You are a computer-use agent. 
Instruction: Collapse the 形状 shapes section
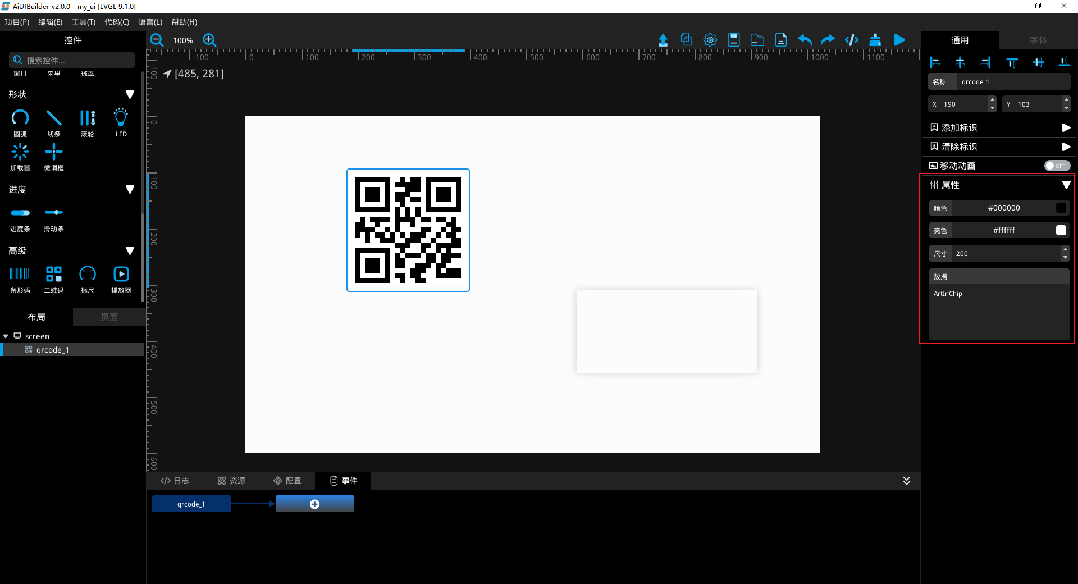(x=130, y=94)
